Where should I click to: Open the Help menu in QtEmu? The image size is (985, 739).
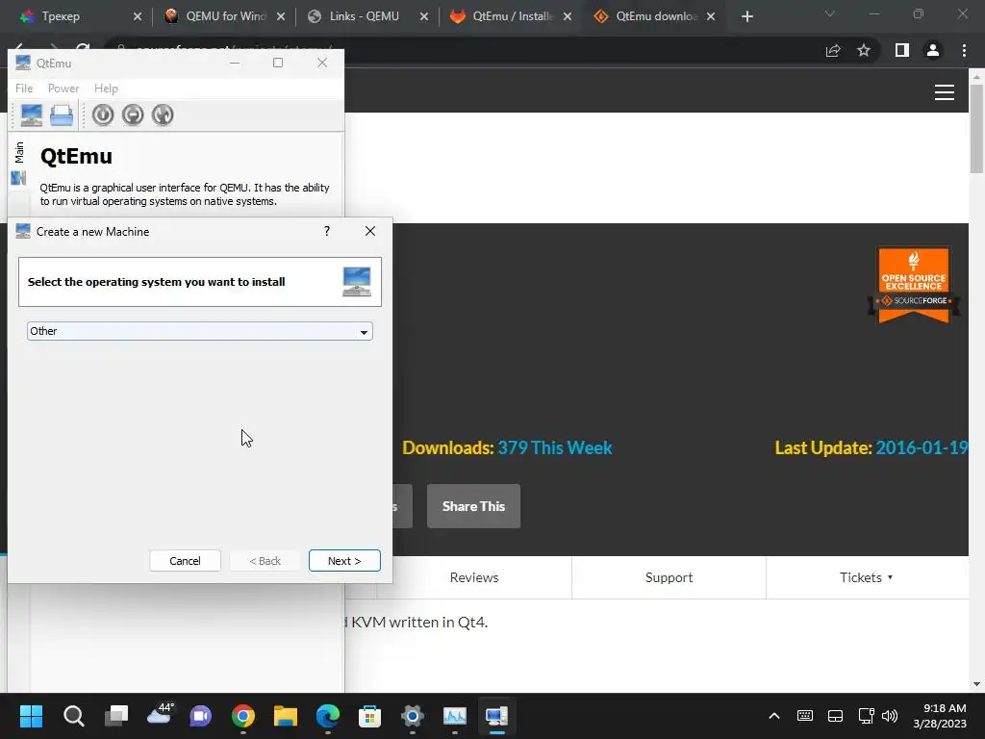106,89
